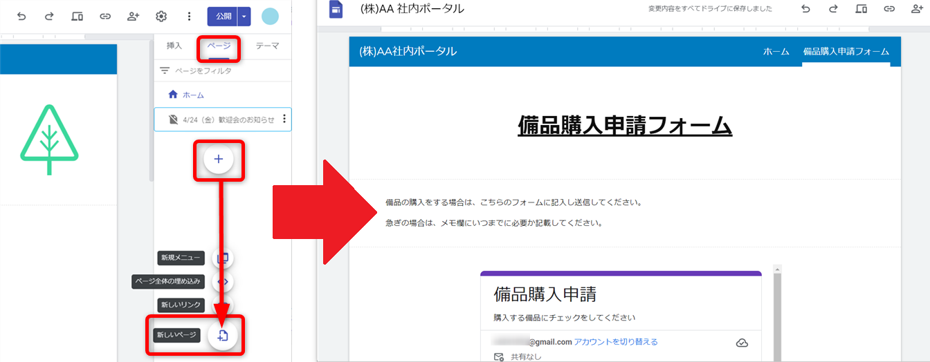Click the Preview devices icon in left toolbar
930x362 pixels.
77,17
